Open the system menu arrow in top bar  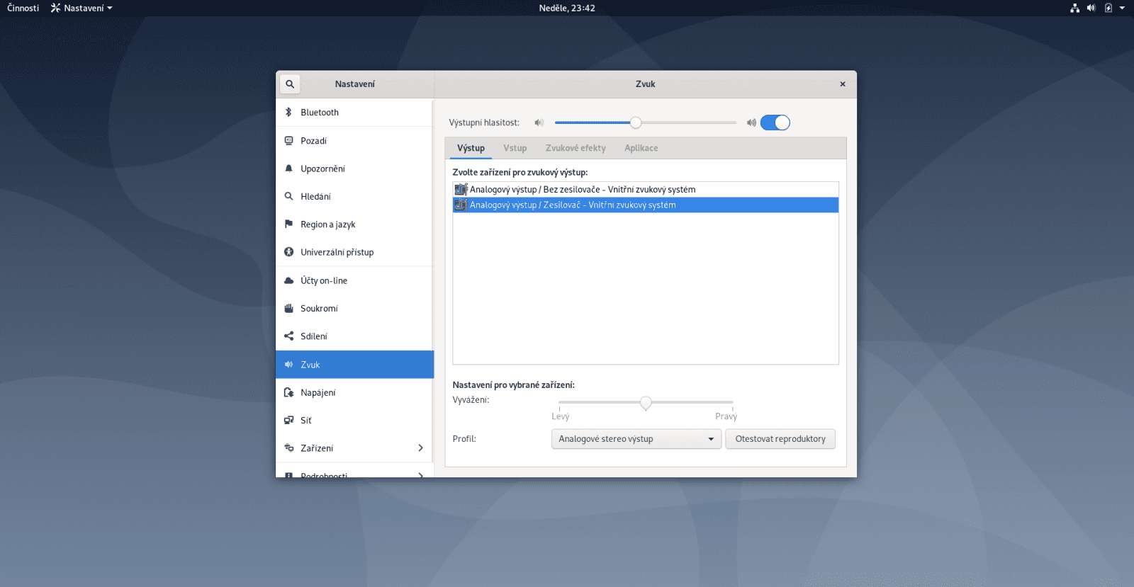coord(1122,8)
